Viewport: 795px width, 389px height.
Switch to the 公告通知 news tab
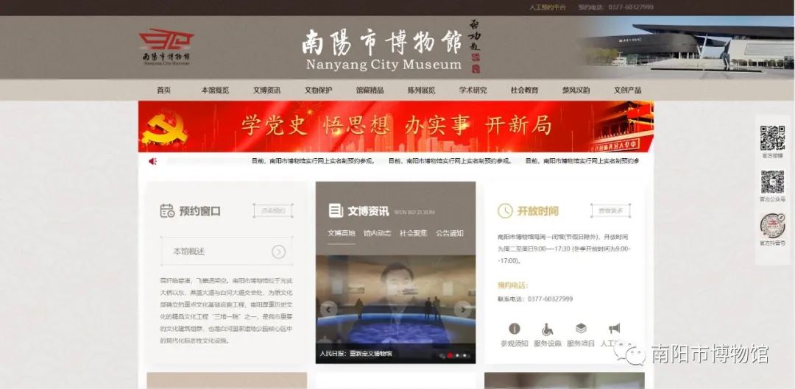(x=450, y=234)
